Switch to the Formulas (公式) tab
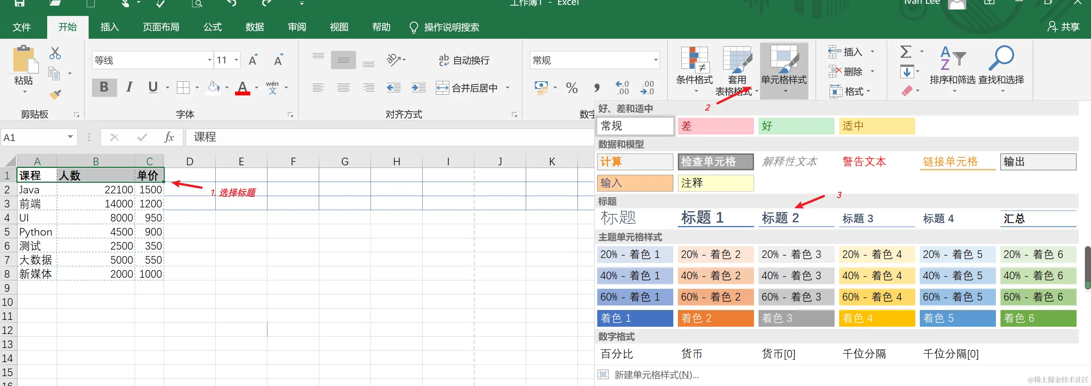The height and width of the screenshot is (386, 1091). 213,27
